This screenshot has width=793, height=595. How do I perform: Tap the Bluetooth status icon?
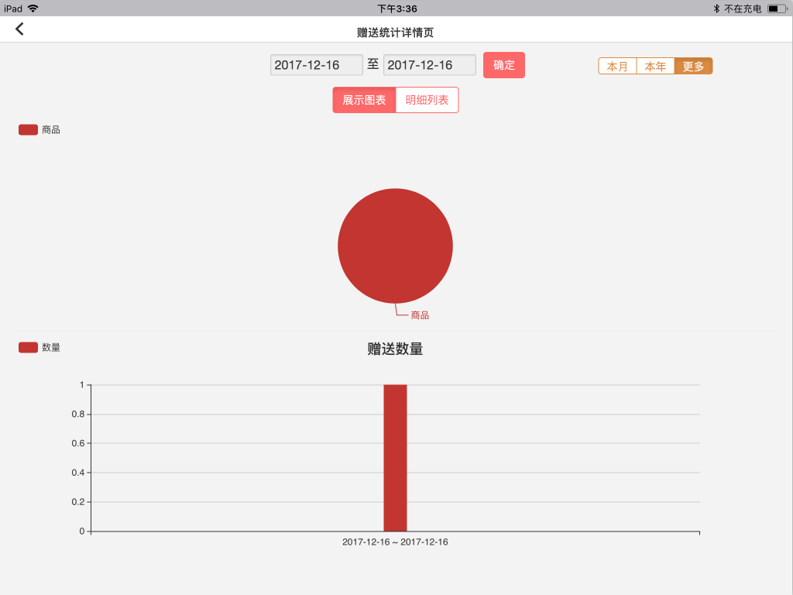(716, 9)
